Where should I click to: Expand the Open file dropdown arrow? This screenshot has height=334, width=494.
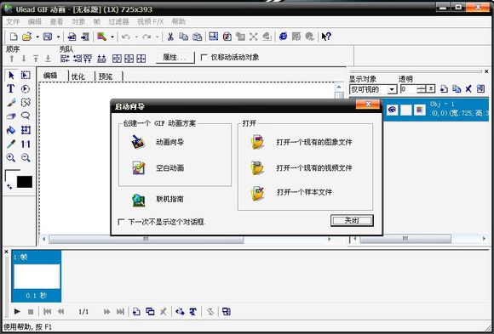point(37,37)
